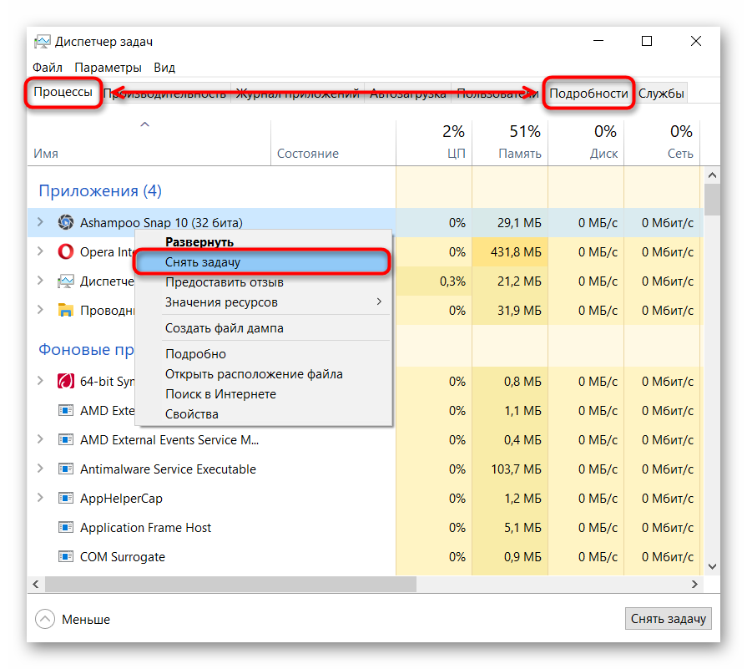Open the Значения ресурсов submenu

point(272,302)
